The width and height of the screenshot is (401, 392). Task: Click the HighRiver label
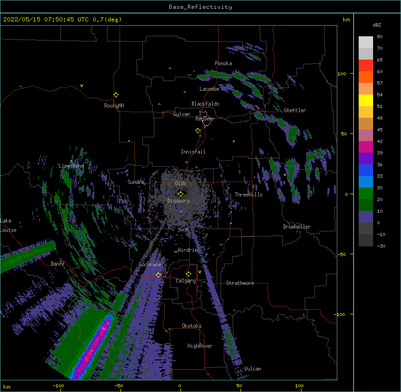click(200, 346)
